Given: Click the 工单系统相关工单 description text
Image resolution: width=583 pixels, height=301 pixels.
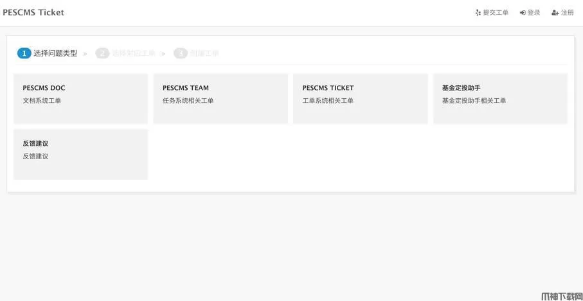Looking at the screenshot, I should click(x=328, y=101).
